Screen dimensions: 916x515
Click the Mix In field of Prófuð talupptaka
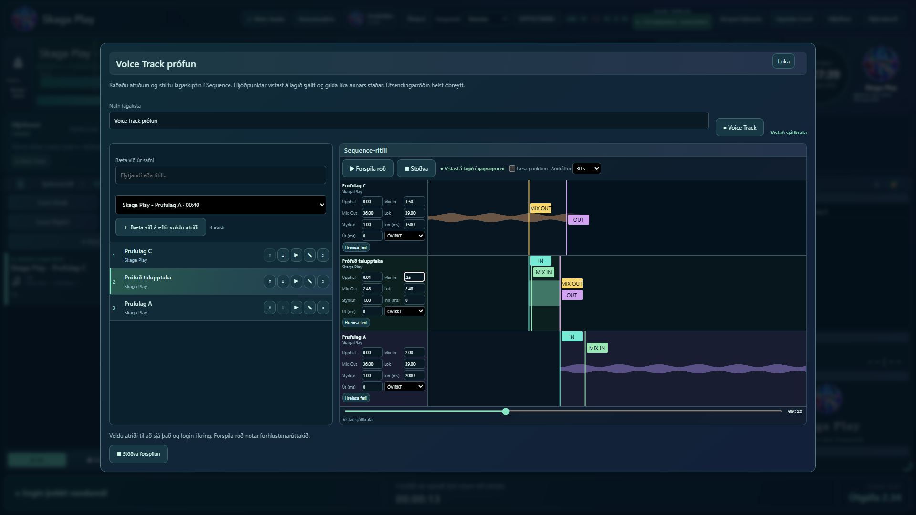(414, 277)
